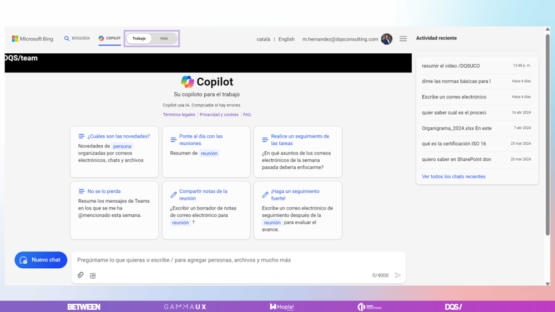Viewport: 555px width, 312px height.
Task: Switch language to català
Action: tap(263, 39)
